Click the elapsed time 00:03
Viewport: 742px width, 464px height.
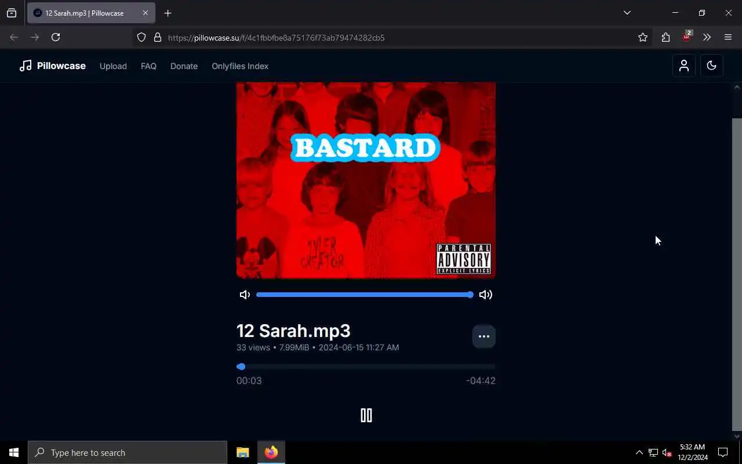coord(249,380)
